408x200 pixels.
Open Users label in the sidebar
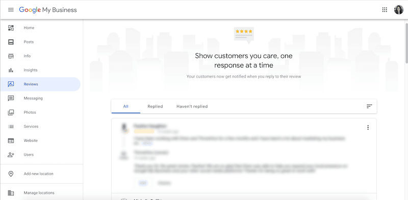[29, 155]
